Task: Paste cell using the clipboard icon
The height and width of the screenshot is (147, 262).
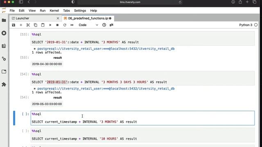Action: point(43,25)
